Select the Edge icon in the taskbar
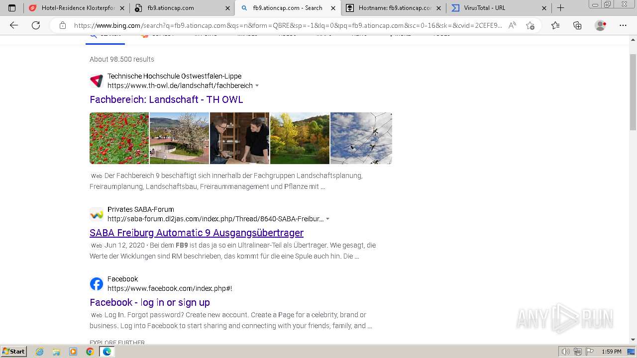The height and width of the screenshot is (358, 637). (x=106, y=352)
